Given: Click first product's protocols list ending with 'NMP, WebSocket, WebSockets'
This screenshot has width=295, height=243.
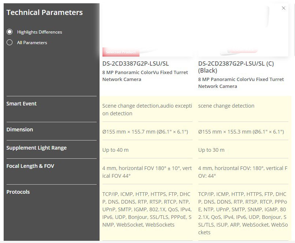Looking at the screenshot, I should coord(147,209).
